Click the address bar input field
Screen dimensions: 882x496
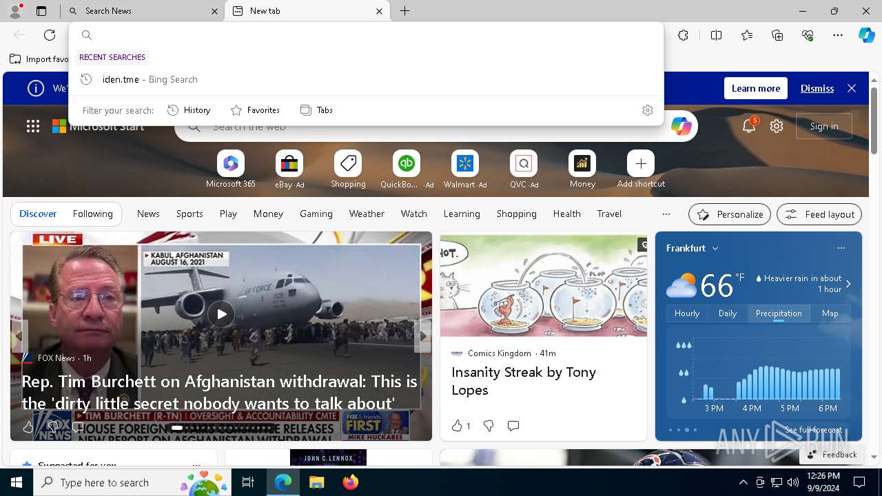[366, 35]
